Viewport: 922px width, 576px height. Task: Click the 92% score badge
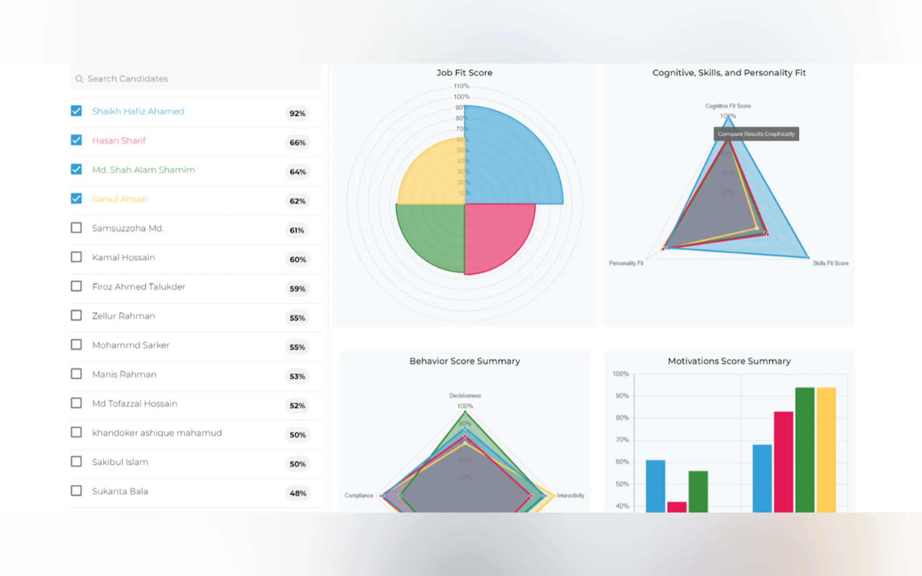pos(297,114)
